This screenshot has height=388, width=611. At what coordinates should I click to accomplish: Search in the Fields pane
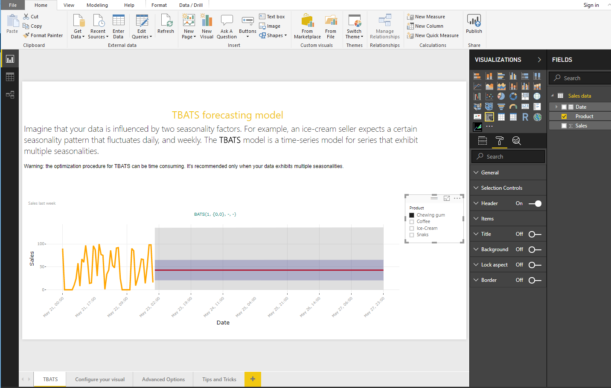point(580,78)
